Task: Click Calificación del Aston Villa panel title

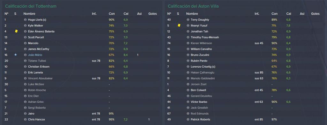Action: tap(193, 6)
